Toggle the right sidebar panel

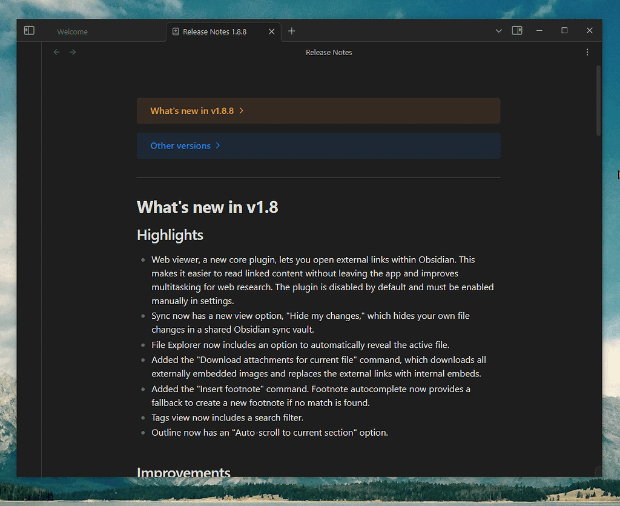pos(516,30)
